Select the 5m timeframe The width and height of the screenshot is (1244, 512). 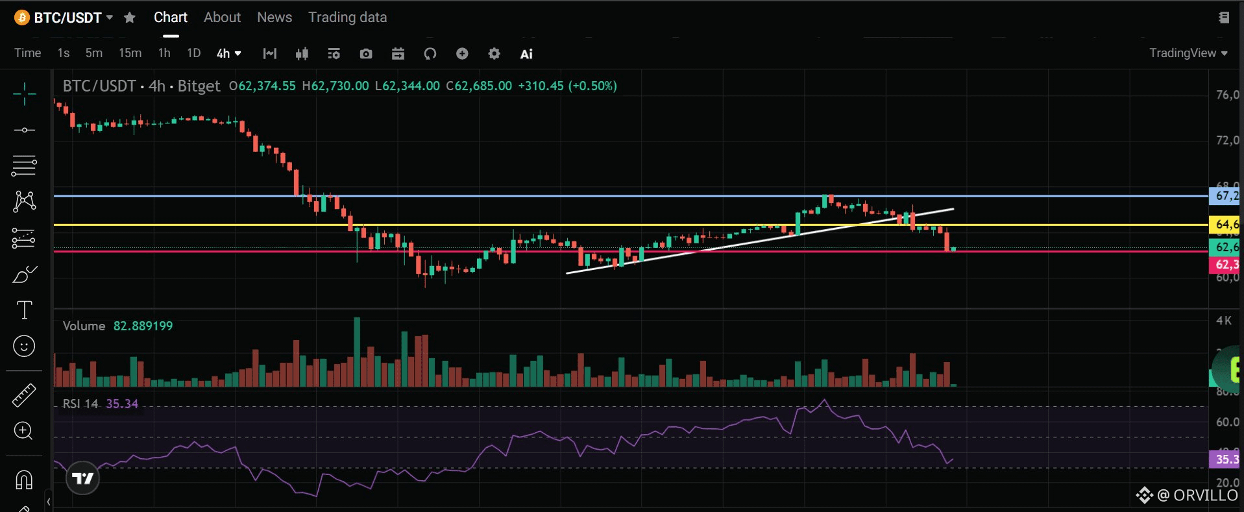pyautogui.click(x=94, y=53)
